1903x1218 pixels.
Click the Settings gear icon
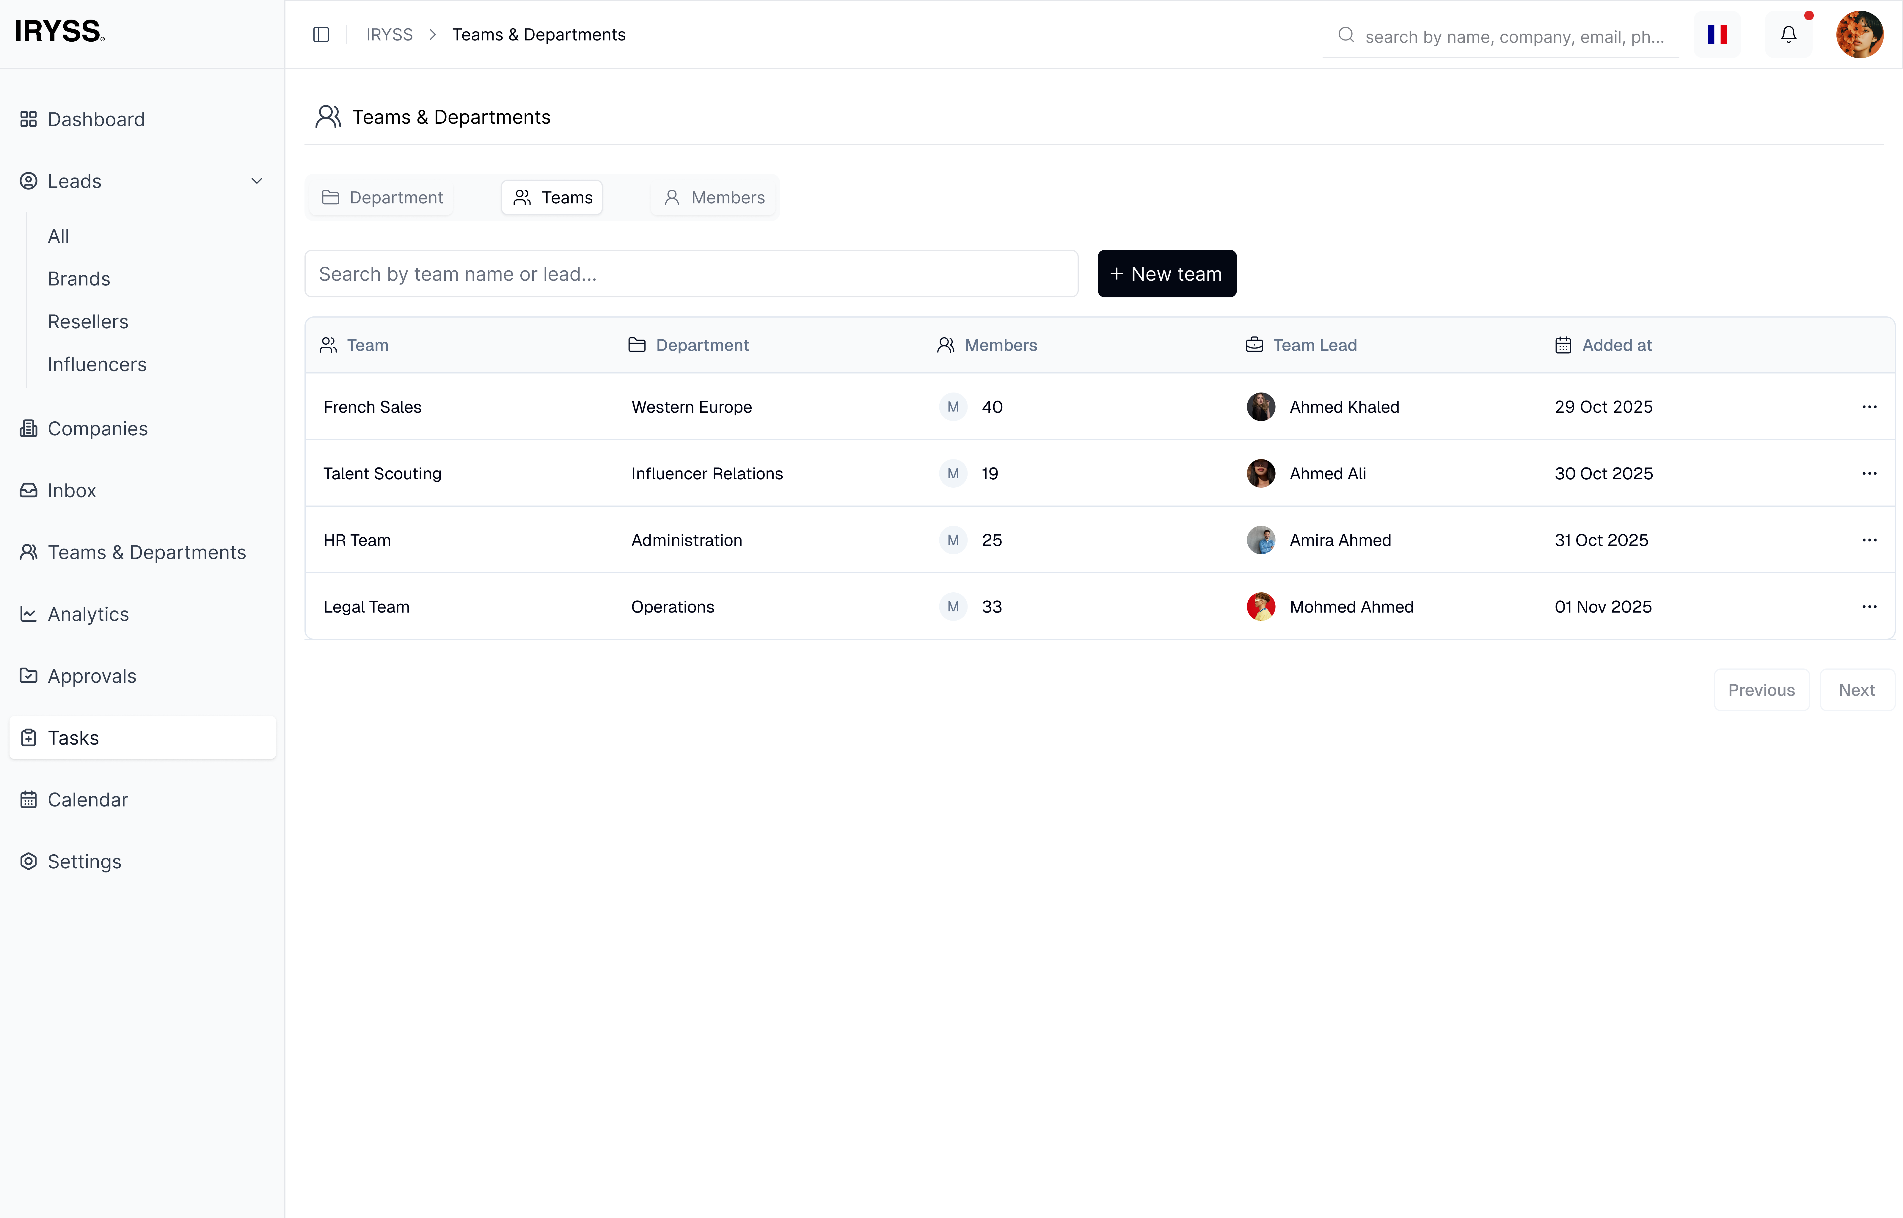coord(29,861)
